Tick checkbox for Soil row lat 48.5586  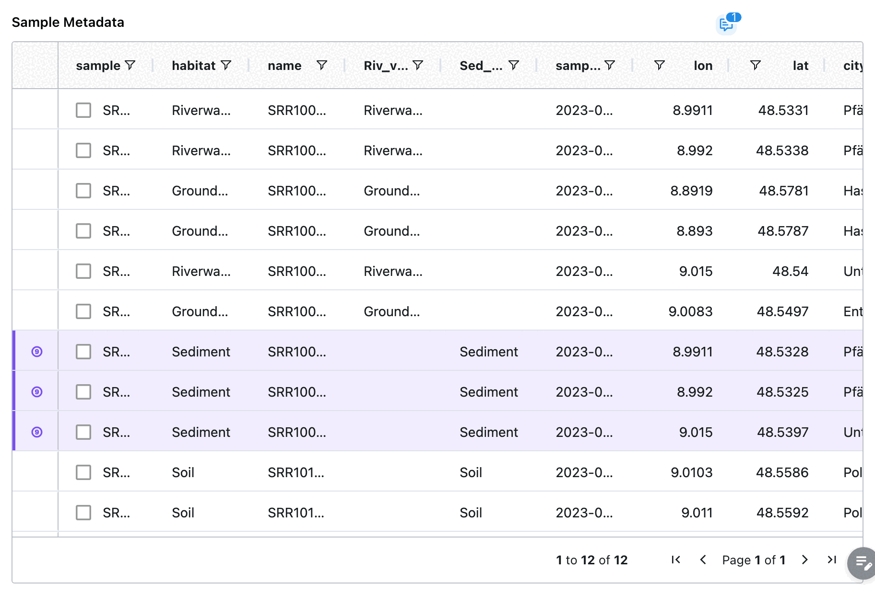83,472
